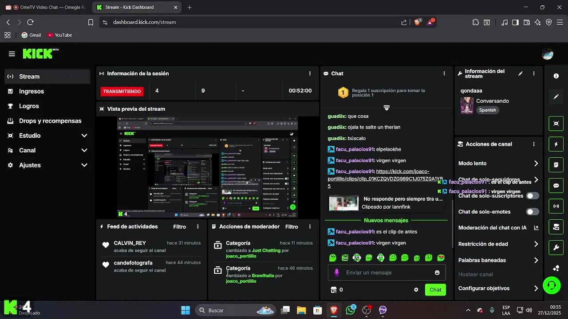Image resolution: width=568 pixels, height=319 pixels.
Task: Click the clip thumbnail in chat
Action: [x=343, y=203]
